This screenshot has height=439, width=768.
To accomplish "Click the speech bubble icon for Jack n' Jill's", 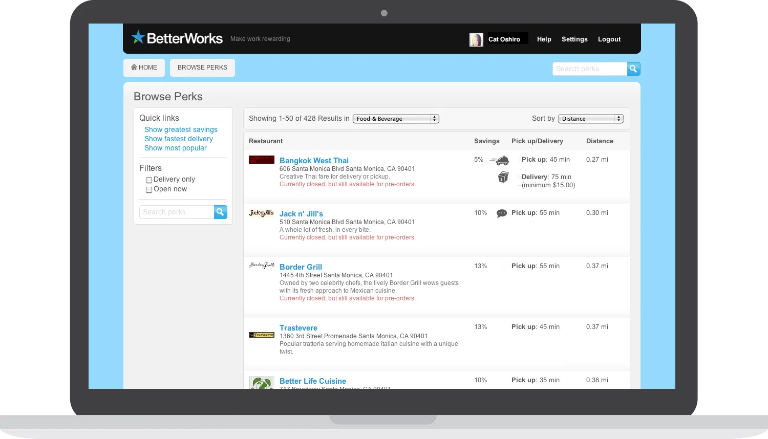I will coord(502,213).
